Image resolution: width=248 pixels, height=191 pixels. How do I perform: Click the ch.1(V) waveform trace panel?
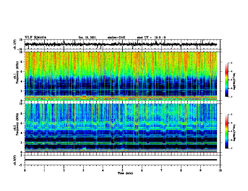pos(122,44)
